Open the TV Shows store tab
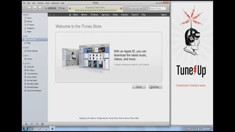Image resolution: width=235 pixels, height=132 pixels. (94, 15)
